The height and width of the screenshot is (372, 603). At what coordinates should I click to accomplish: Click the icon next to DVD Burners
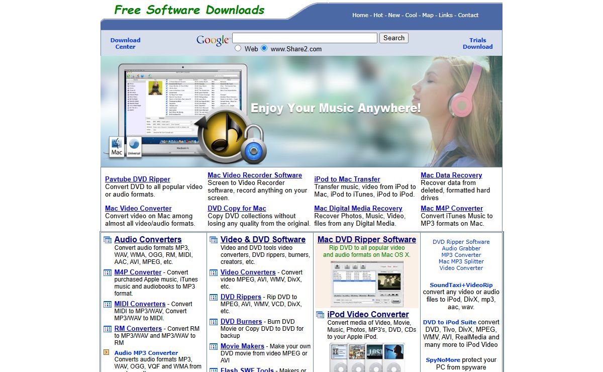[x=214, y=322]
